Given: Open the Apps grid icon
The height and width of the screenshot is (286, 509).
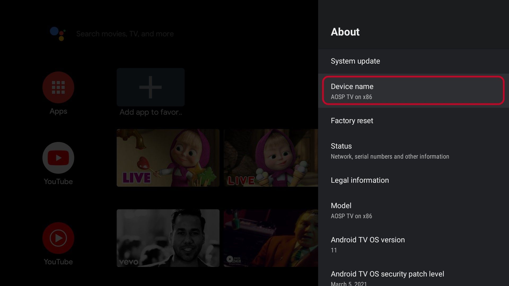Looking at the screenshot, I should 58,87.
